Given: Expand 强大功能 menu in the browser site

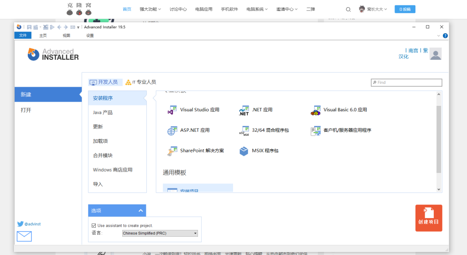Looking at the screenshot, I should [x=150, y=9].
